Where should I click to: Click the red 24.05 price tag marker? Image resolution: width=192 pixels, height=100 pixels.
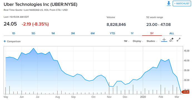[x=185, y=92]
